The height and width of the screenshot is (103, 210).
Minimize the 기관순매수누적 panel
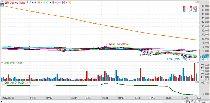click(x=196, y=82)
